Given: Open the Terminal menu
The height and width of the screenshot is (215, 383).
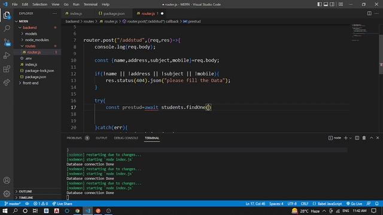Looking at the screenshot, I should [90, 4].
